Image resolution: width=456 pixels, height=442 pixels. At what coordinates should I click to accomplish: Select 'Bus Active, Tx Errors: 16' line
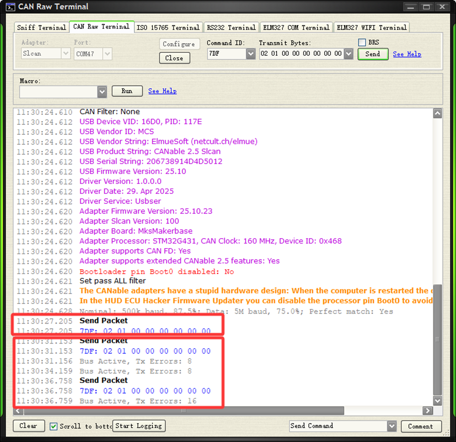[x=138, y=401]
